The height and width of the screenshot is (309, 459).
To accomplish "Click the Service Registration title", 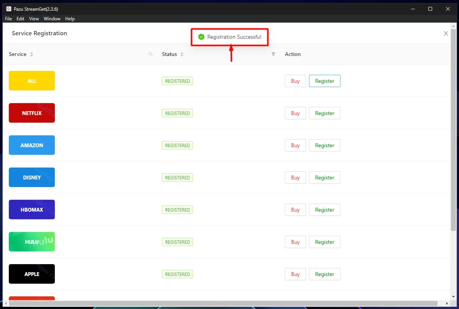I will point(39,33).
